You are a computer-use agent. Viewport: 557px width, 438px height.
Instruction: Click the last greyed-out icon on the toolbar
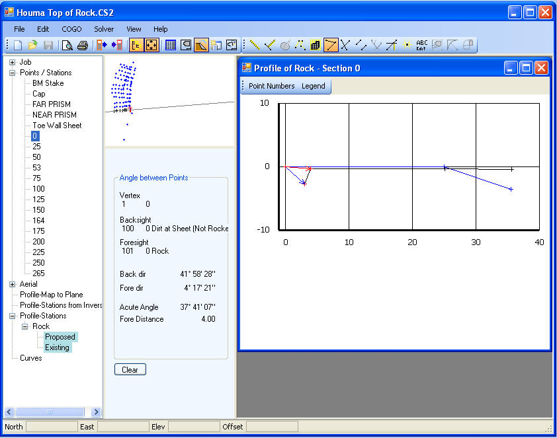coord(468,45)
